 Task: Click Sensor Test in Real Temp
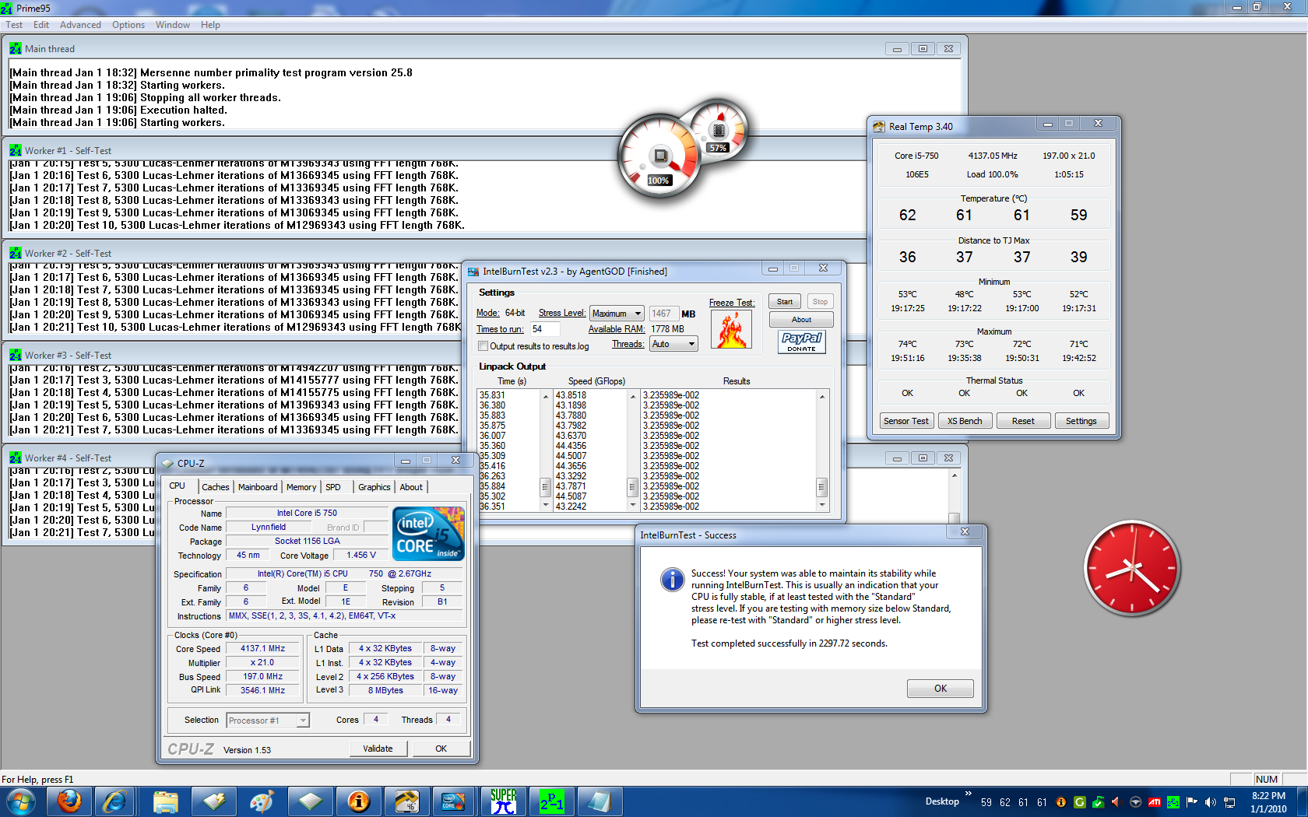[x=905, y=421]
